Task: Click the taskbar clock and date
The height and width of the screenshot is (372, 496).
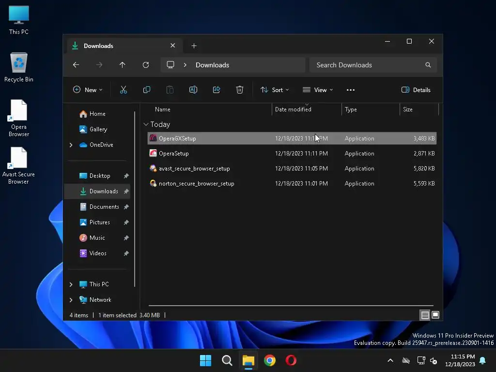Action: (460, 360)
